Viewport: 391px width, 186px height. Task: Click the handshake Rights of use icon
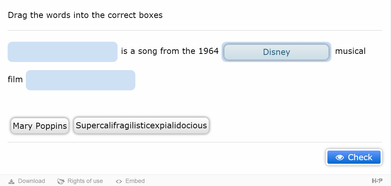click(x=61, y=181)
